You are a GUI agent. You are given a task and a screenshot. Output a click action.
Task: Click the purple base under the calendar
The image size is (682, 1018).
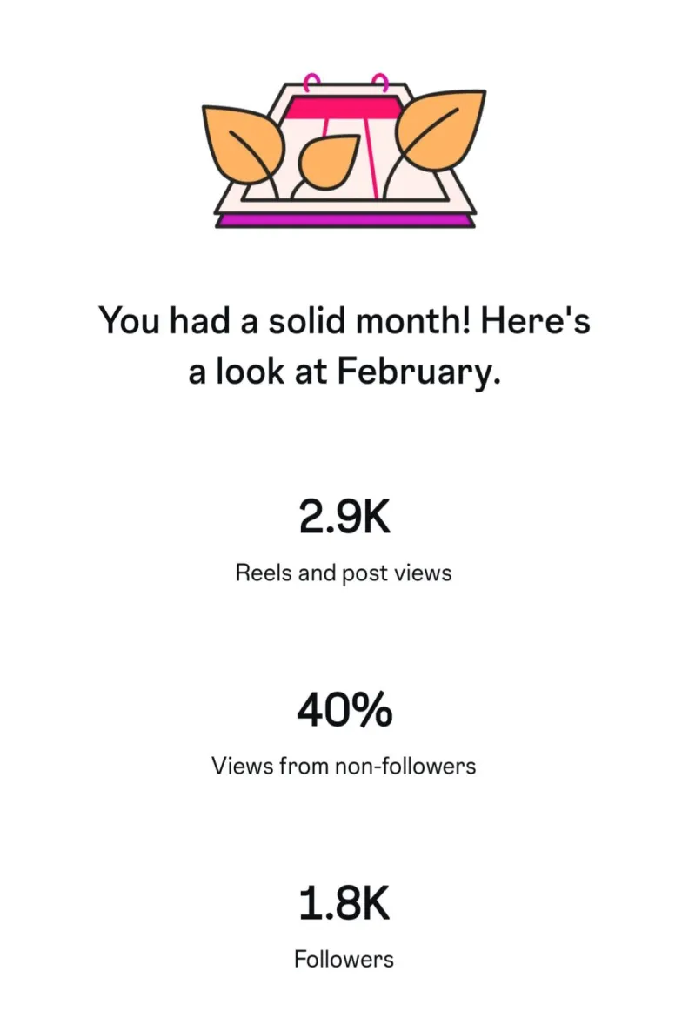[344, 221]
